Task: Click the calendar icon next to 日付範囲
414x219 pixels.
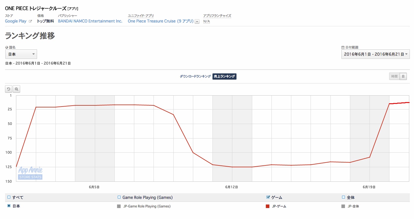Action: coord(343,47)
